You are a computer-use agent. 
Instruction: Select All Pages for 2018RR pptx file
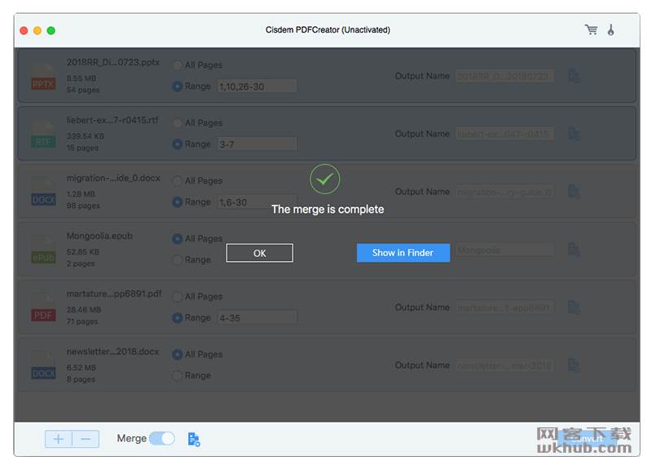pos(177,65)
